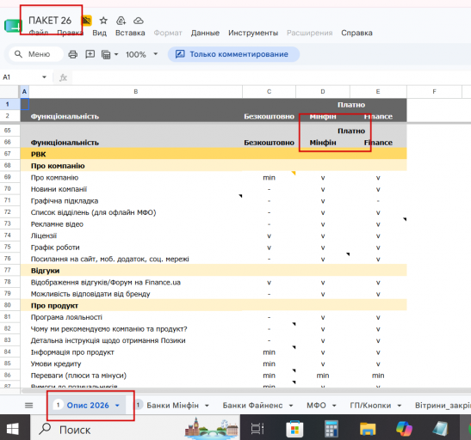
Task: Select column F header
Action: pos(434,91)
